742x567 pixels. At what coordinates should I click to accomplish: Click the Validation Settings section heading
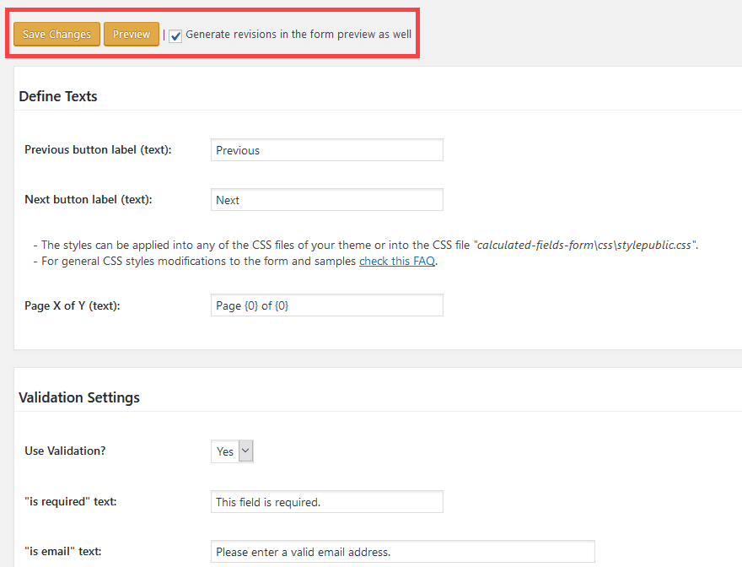pyautogui.click(x=78, y=397)
